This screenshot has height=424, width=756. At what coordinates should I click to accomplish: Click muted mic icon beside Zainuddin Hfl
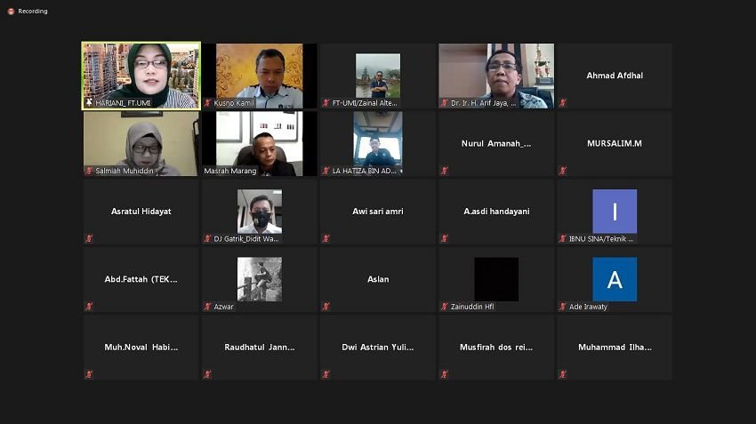pyautogui.click(x=444, y=307)
